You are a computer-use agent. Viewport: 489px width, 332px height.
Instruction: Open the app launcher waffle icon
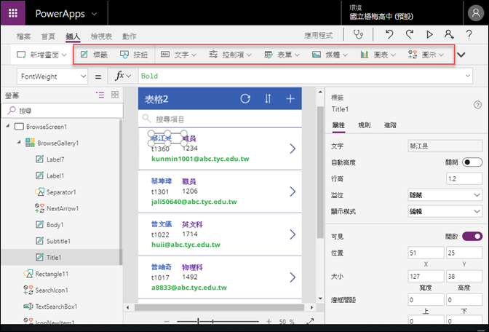(13, 13)
